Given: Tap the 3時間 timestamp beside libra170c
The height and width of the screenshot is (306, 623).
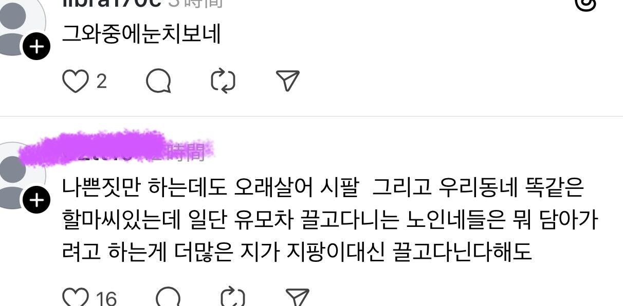Looking at the screenshot, I should pos(196,3).
